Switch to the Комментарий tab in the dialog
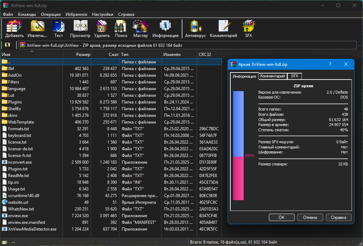The width and height of the screenshot is (363, 246). [x=272, y=76]
